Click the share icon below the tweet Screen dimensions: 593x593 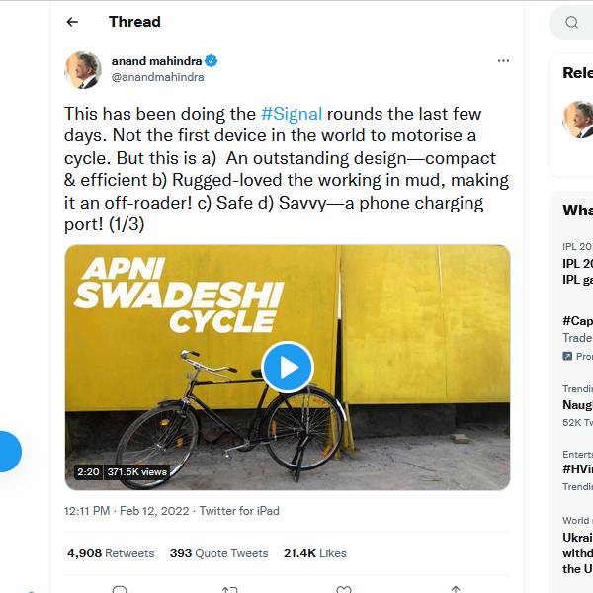[455, 589]
